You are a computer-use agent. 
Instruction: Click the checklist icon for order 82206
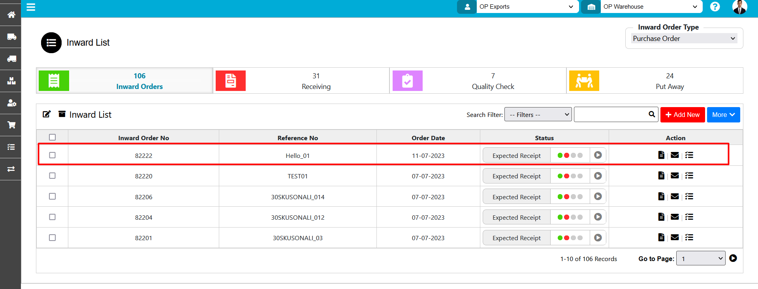(689, 196)
